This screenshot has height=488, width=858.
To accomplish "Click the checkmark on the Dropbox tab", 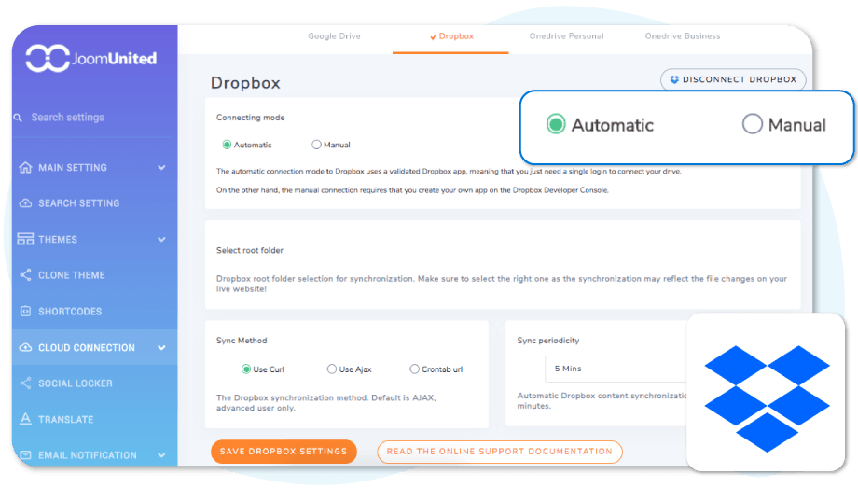I will click(x=434, y=36).
